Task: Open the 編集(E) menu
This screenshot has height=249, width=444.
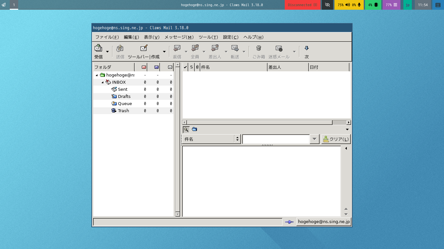Action: (x=131, y=37)
